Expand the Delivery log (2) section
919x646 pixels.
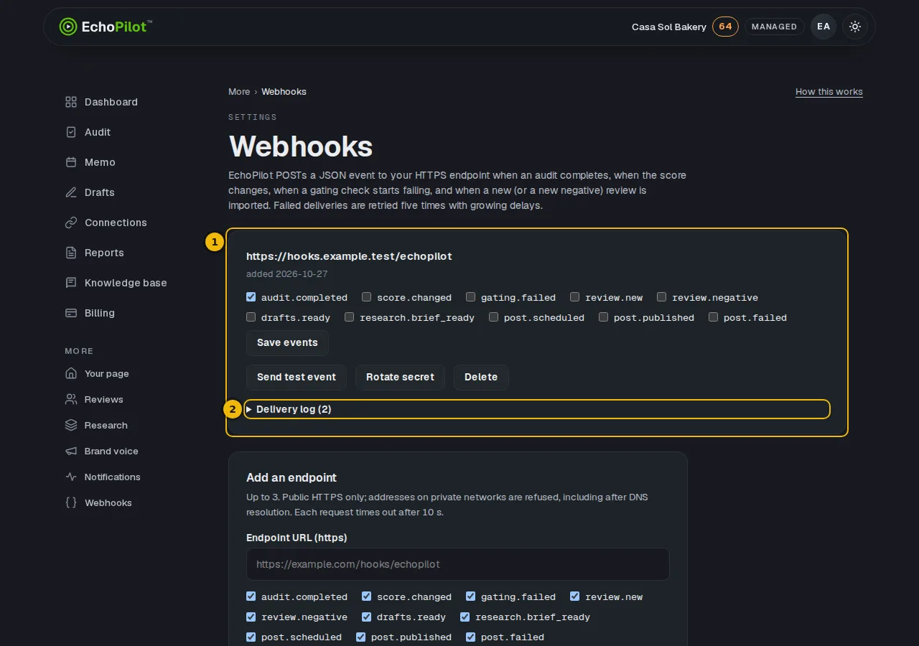pyautogui.click(x=537, y=409)
